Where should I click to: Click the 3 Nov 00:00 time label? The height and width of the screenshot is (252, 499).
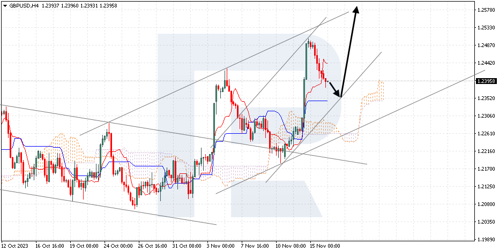click(221, 246)
